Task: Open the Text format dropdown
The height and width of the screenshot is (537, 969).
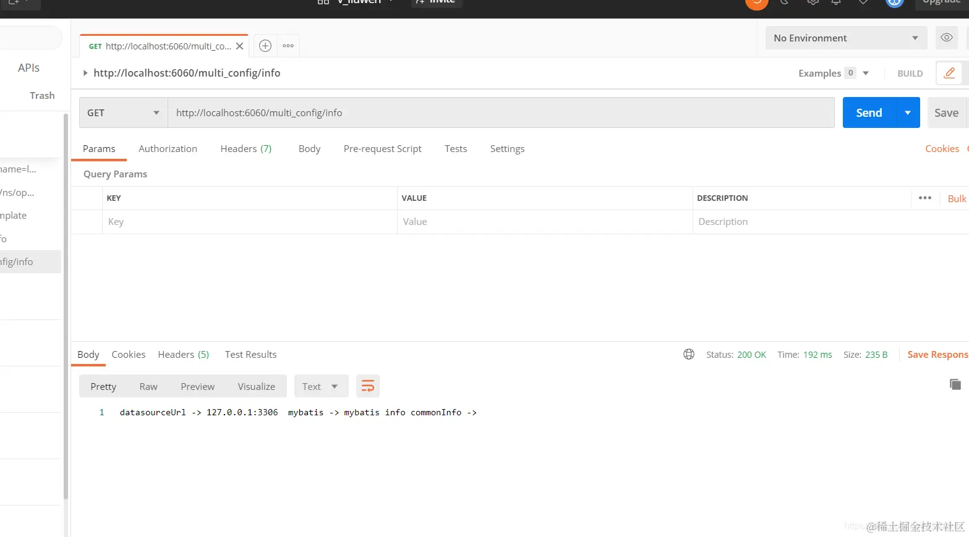Action: click(x=321, y=386)
